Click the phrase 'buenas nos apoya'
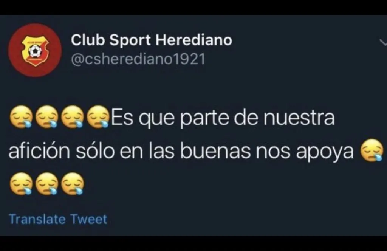 (267, 152)
